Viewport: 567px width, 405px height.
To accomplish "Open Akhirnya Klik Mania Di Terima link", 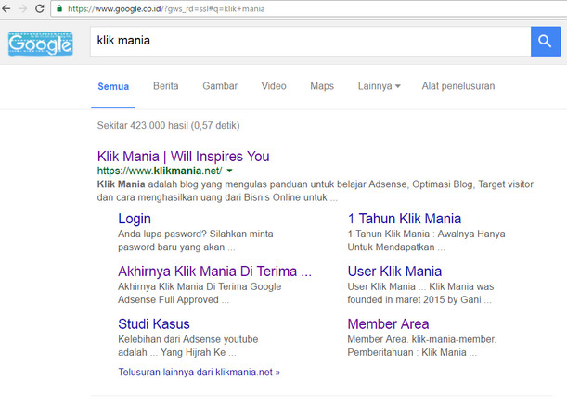I will tap(214, 272).
